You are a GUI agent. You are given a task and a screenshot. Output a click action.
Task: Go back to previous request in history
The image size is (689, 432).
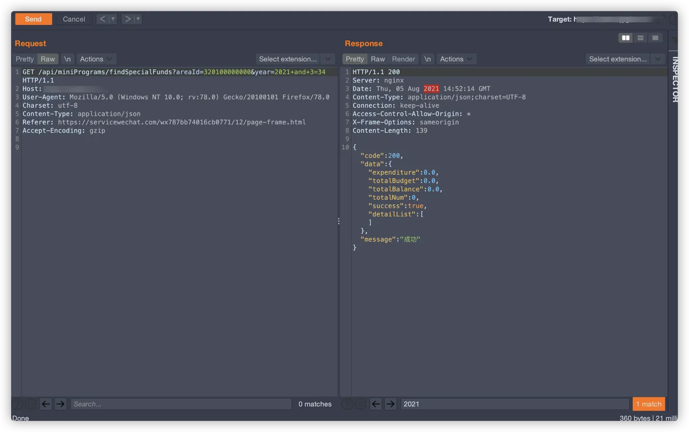[102, 19]
